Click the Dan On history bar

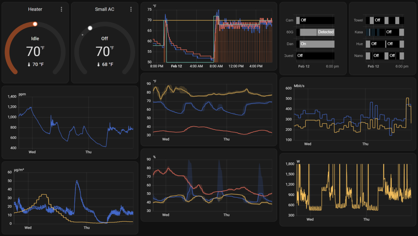(x=317, y=44)
